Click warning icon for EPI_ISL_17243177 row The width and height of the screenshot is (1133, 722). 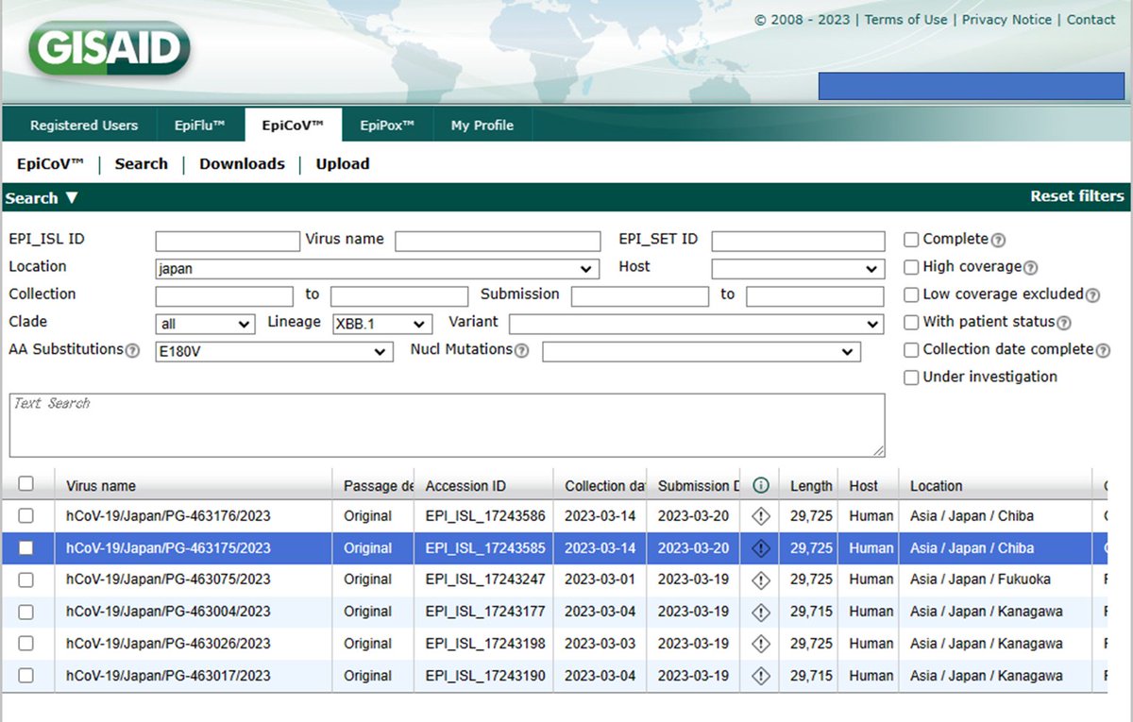(x=761, y=612)
